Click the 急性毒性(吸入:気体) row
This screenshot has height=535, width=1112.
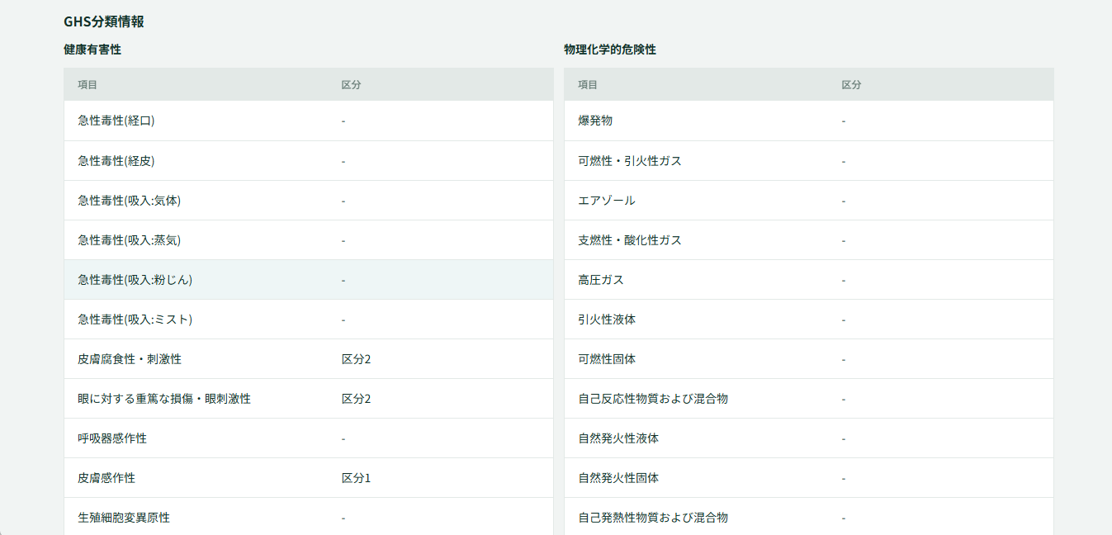308,200
